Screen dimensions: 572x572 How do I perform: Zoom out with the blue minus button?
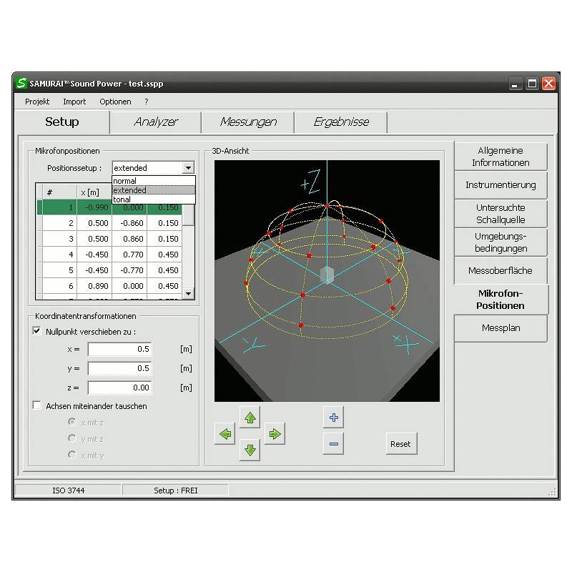(333, 444)
